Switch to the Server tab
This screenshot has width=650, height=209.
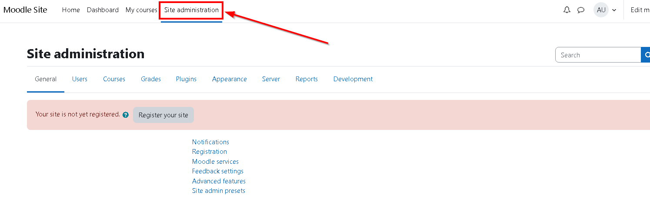271,79
